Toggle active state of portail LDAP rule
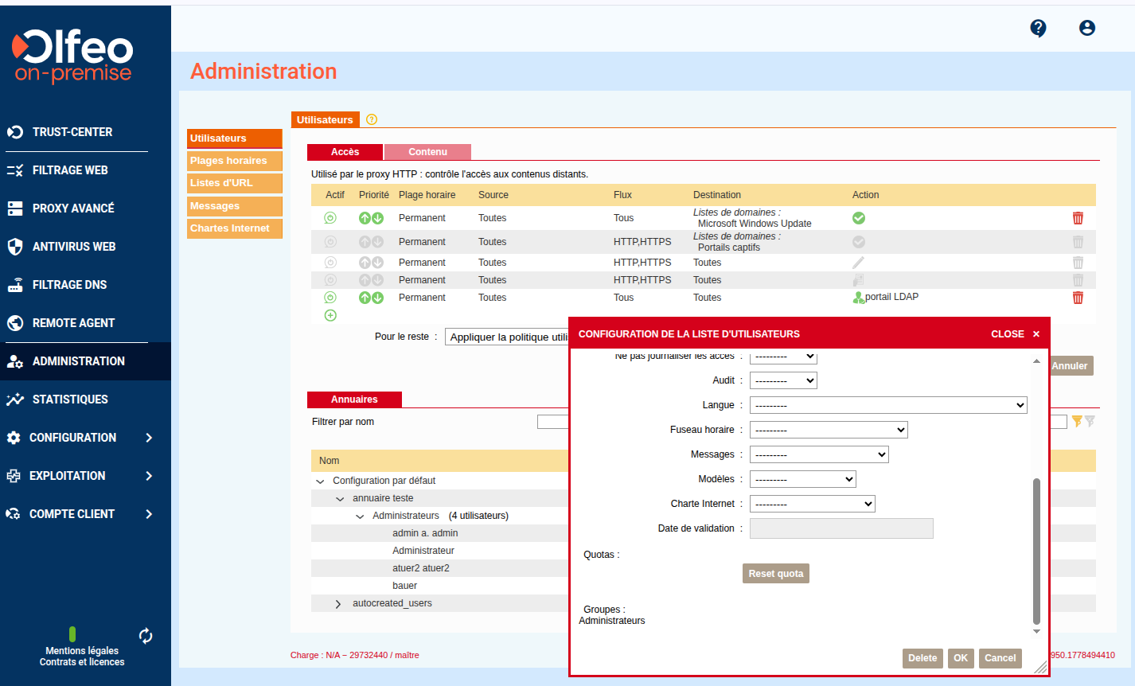1135x686 pixels. pyautogui.click(x=330, y=298)
